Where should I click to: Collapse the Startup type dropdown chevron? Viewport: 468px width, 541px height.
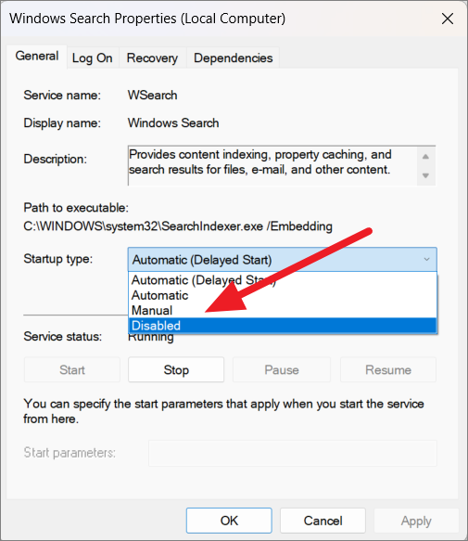tap(426, 259)
